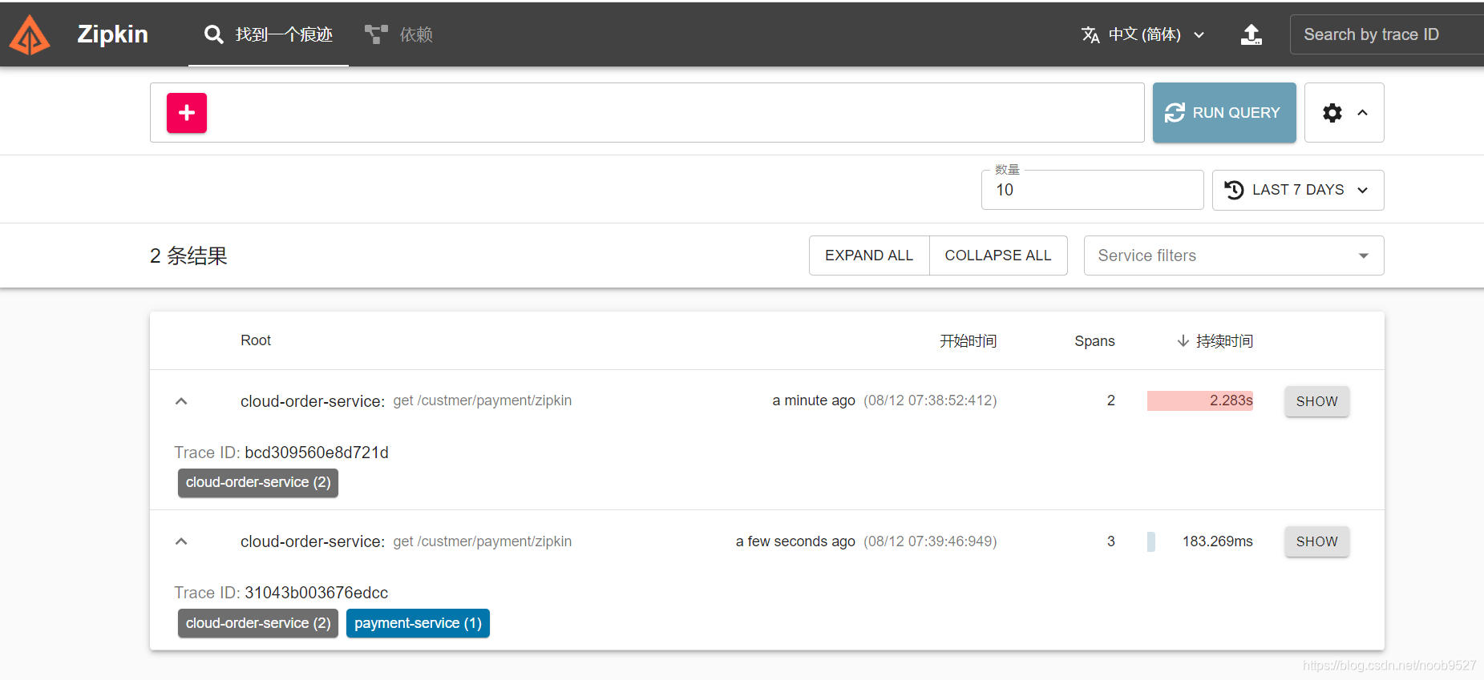Click the dependencies graph icon
The image size is (1484, 680).
tap(376, 34)
